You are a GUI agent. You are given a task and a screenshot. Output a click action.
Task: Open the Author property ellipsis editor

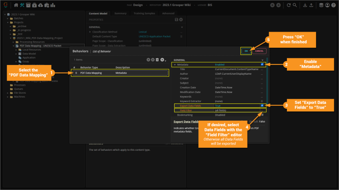point(262,74)
